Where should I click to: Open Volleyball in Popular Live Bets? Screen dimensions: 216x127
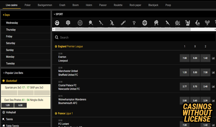point(11,112)
